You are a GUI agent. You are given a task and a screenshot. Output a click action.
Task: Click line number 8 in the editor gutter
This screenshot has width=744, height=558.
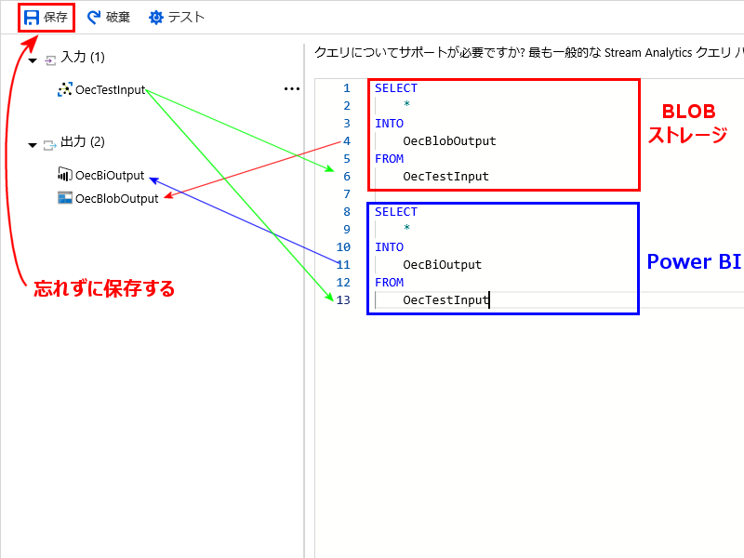(347, 212)
